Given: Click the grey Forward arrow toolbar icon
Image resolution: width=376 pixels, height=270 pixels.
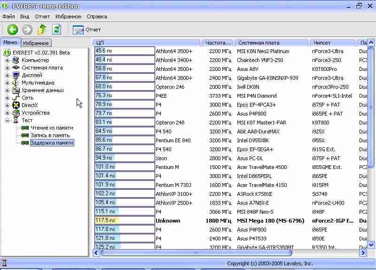Looking at the screenshot, I should (27, 30).
